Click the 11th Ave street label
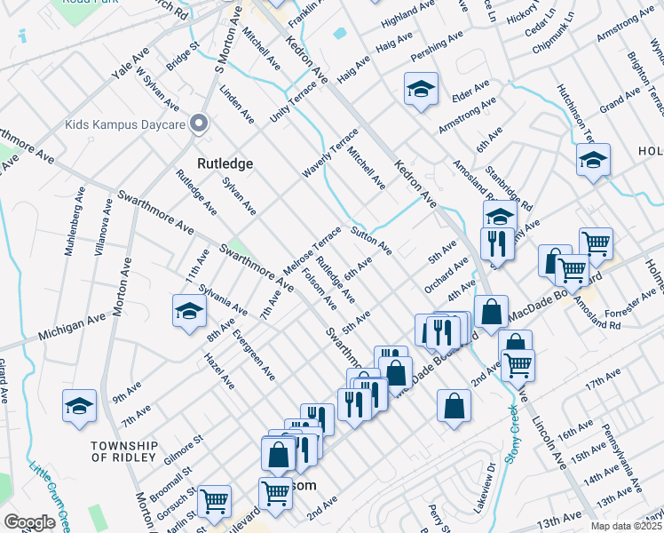 point(197,266)
